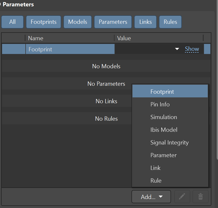
Task: Click the trash delete icon
Action: click(201, 197)
